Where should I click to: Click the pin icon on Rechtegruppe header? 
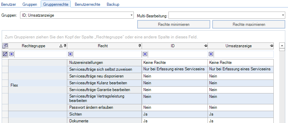point(65,46)
